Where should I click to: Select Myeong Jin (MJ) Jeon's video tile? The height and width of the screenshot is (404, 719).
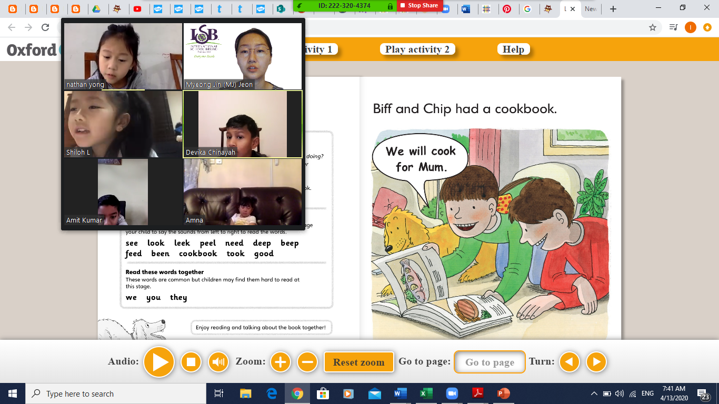(243, 56)
